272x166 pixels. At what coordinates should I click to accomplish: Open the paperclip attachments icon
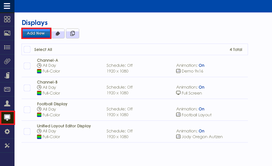pyautogui.click(x=7, y=61)
